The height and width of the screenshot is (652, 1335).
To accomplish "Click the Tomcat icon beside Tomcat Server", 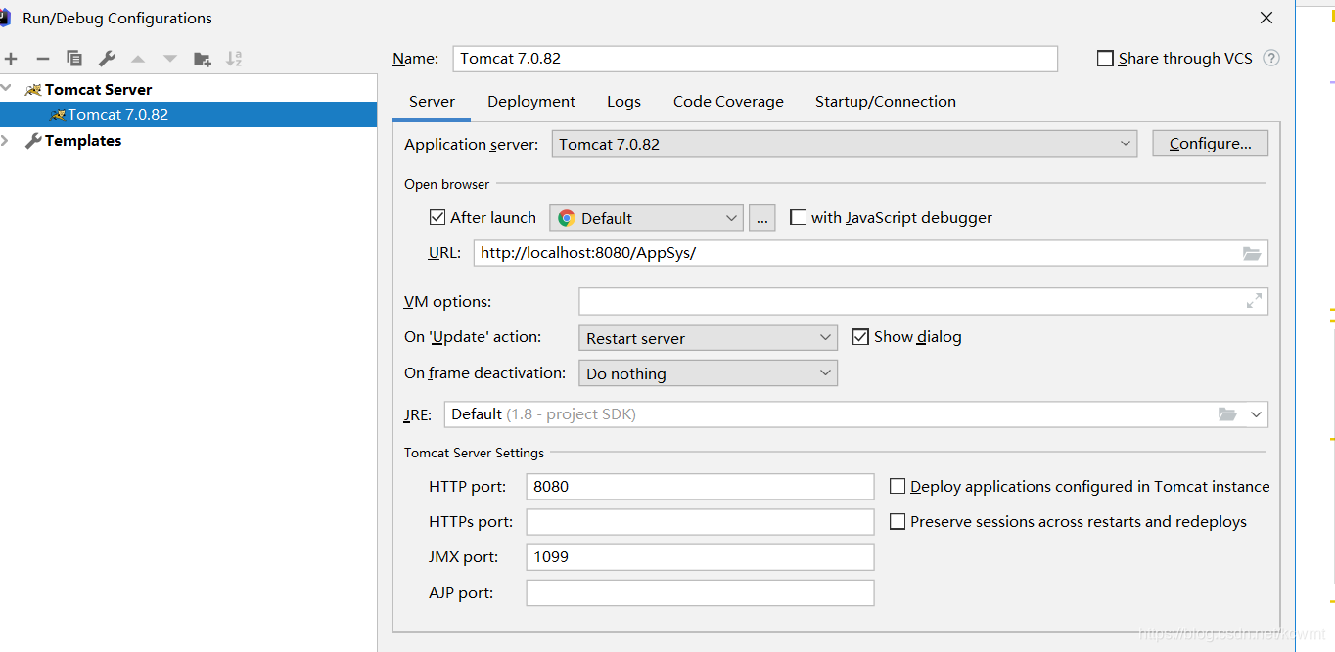I will click(x=33, y=90).
